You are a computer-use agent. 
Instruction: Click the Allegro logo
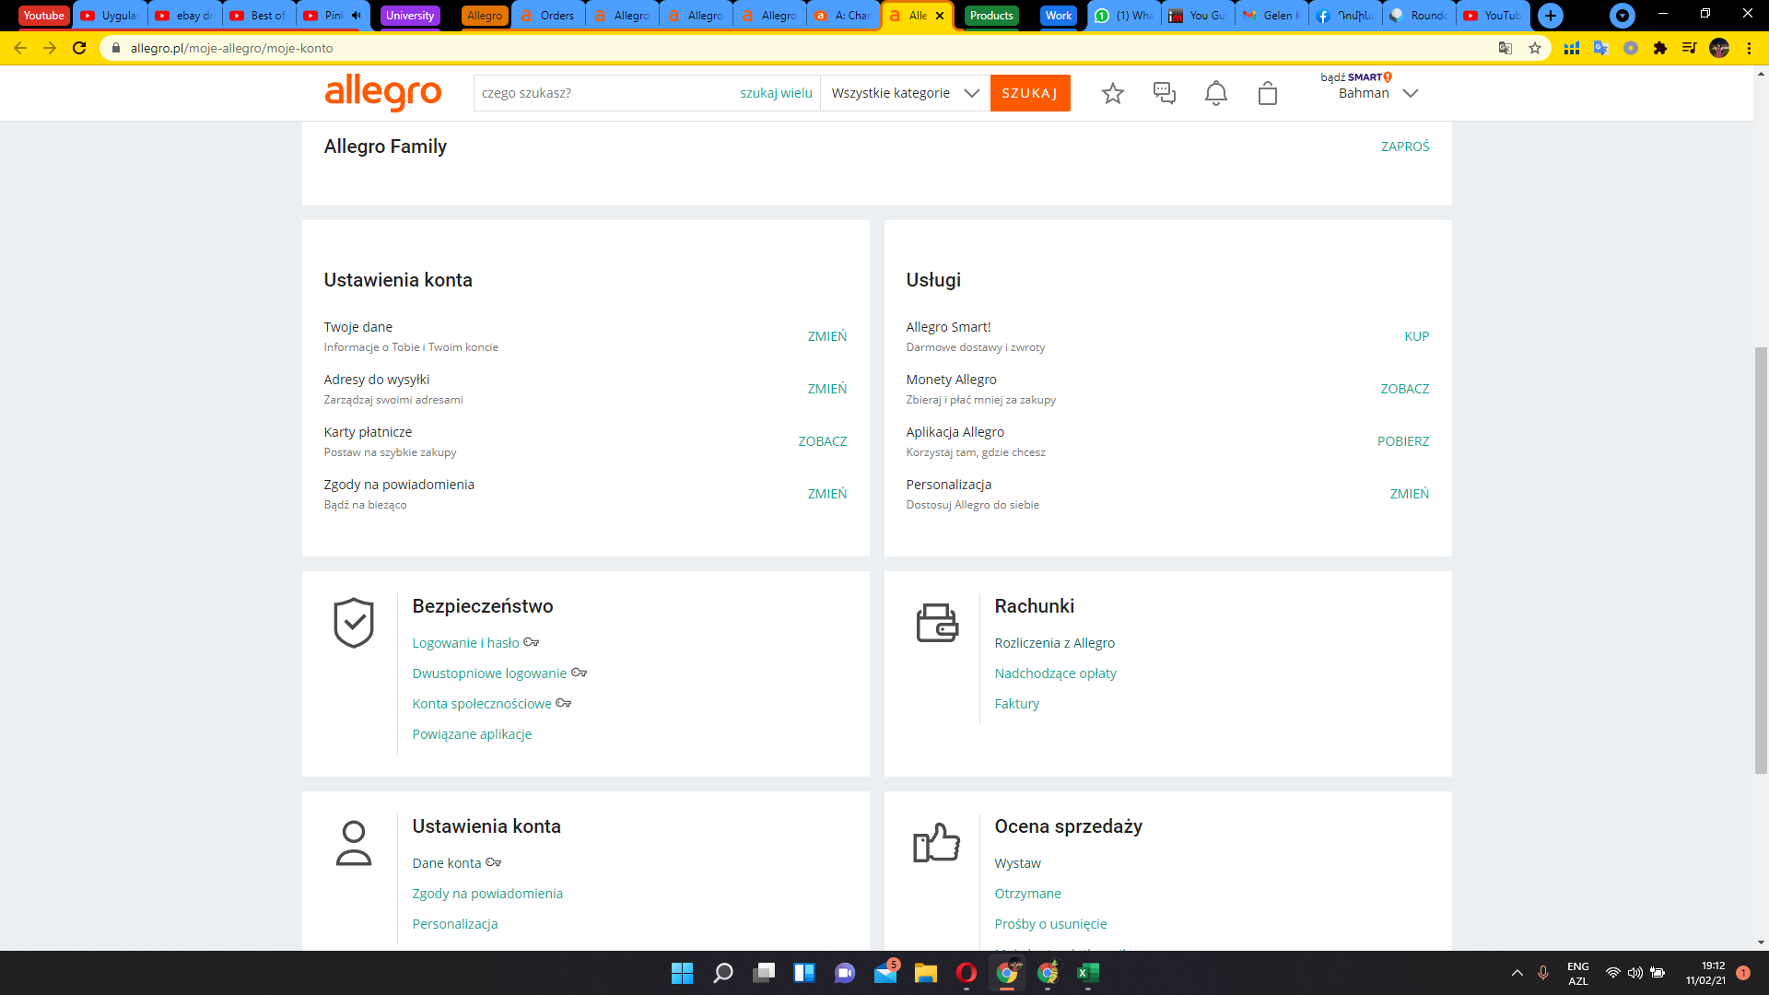[384, 93]
